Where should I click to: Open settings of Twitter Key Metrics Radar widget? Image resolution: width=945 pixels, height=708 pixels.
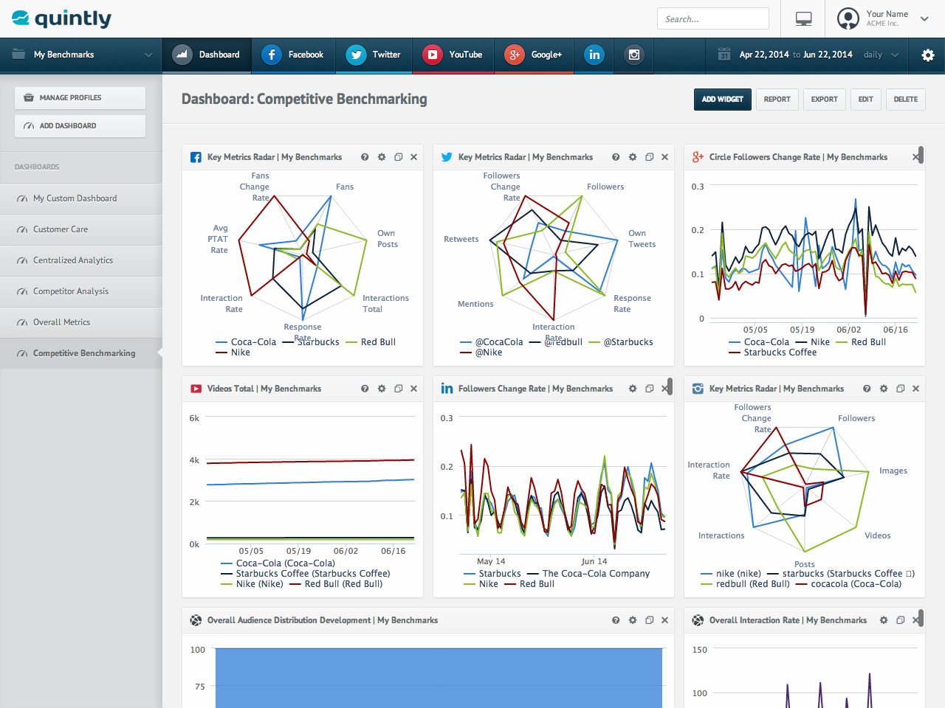633,157
